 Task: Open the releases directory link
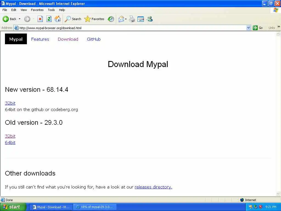[x=153, y=187]
